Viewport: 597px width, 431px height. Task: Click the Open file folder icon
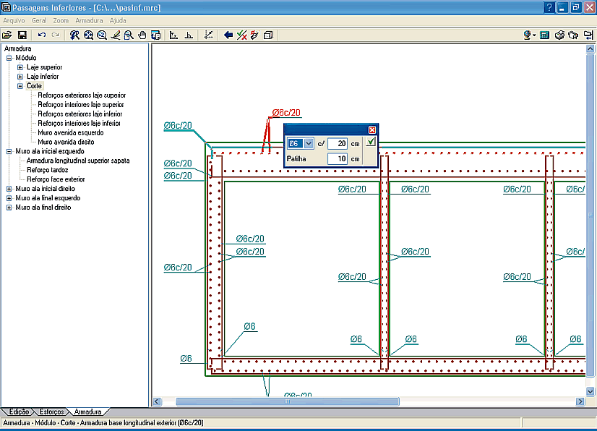(7, 35)
